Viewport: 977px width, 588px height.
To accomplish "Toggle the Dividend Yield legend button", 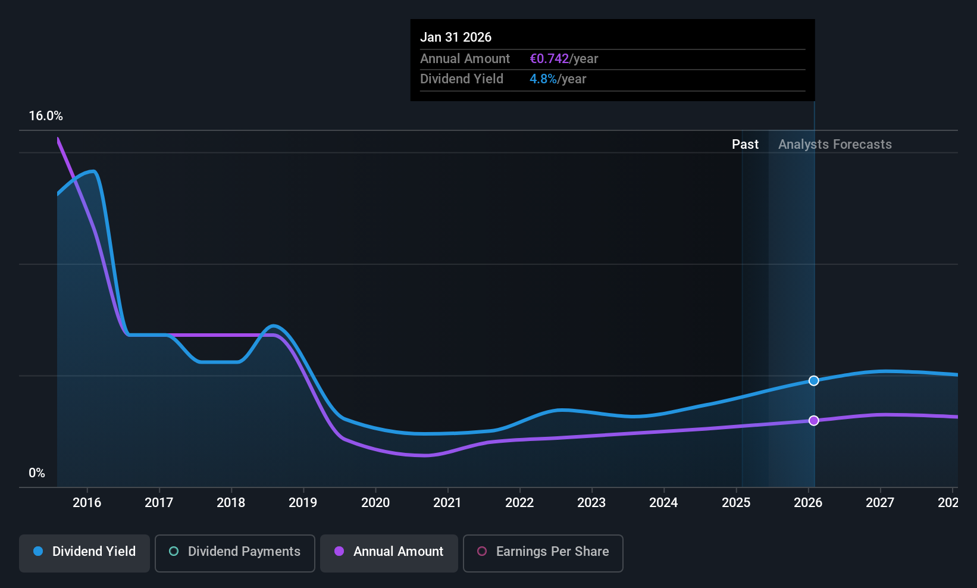I will [84, 553].
